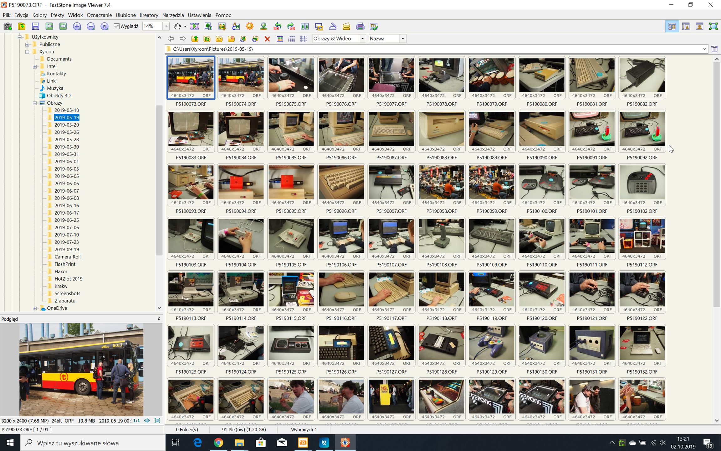
Task: Click the crop board tool icon
Action: [222, 26]
